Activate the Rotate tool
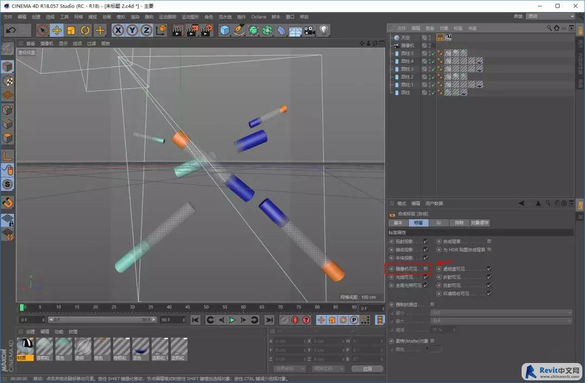 [x=85, y=30]
